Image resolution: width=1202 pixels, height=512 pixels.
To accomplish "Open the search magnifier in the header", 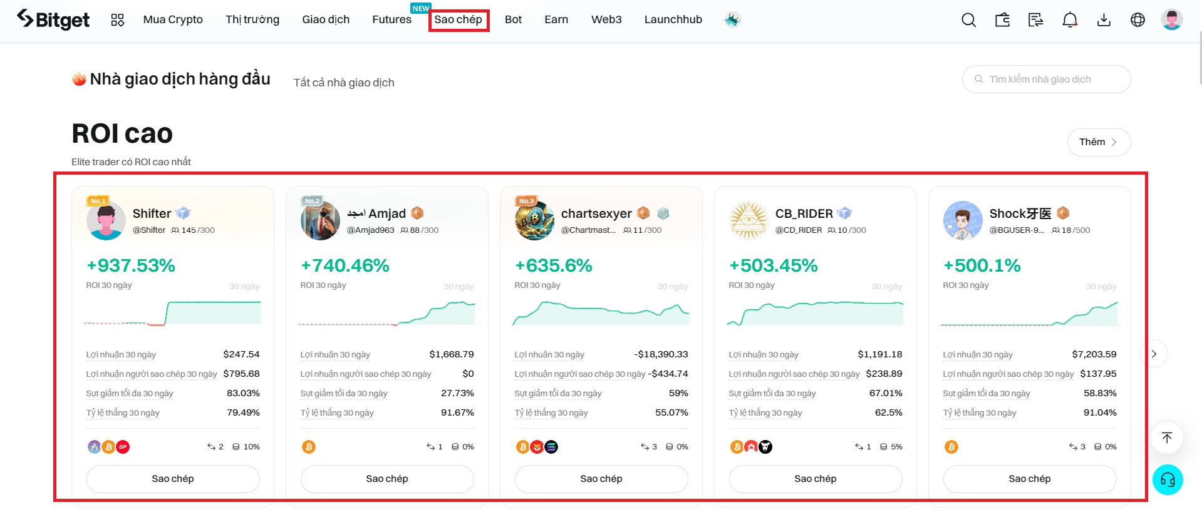I will [968, 20].
